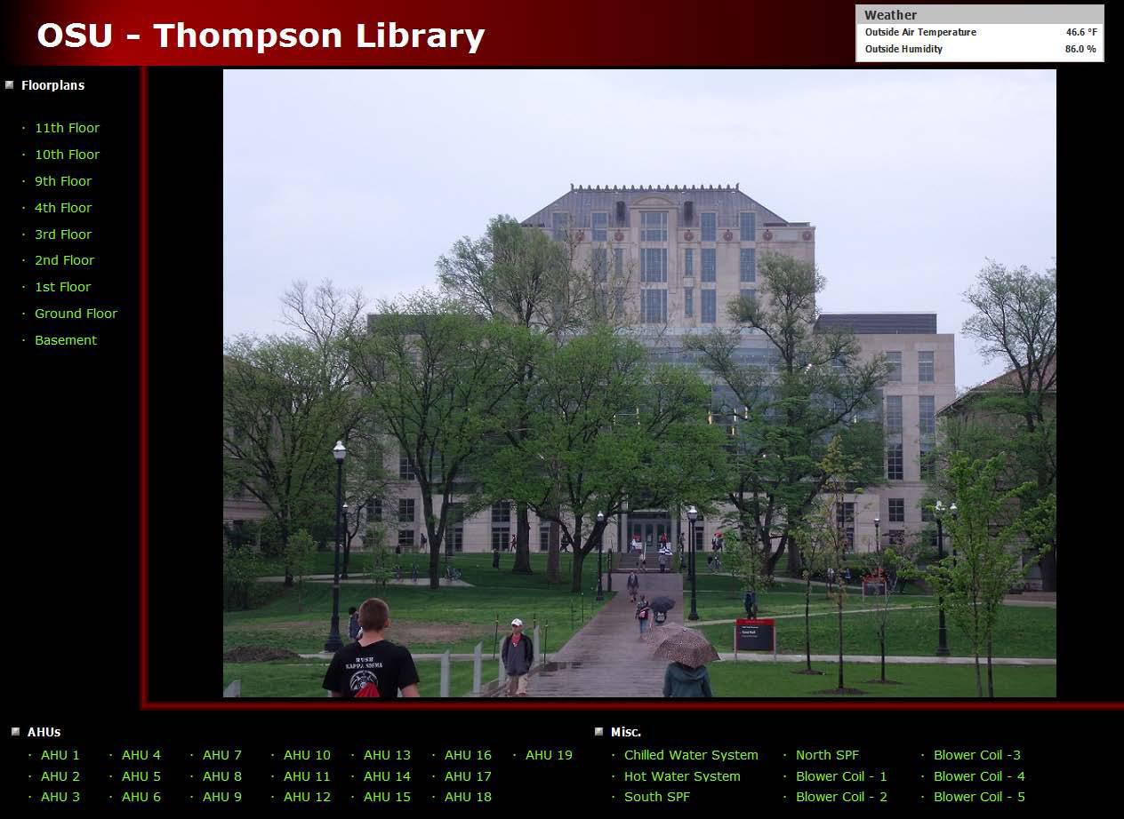
Task: Open the 3rd Floor floorplan
Action: pos(63,235)
